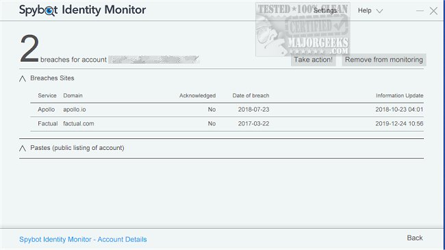Expand the Help dropdown chevron

pos(379,11)
